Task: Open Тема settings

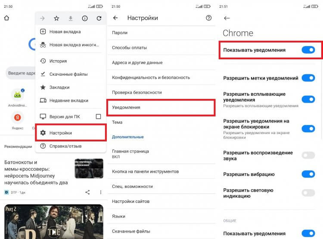Action: (x=161, y=123)
